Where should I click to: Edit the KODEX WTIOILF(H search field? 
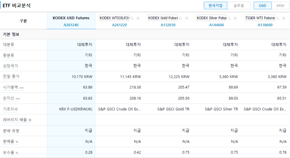click(x=114, y=18)
